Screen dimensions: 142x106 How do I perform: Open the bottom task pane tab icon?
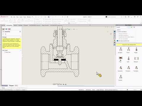click(x=114, y=45)
